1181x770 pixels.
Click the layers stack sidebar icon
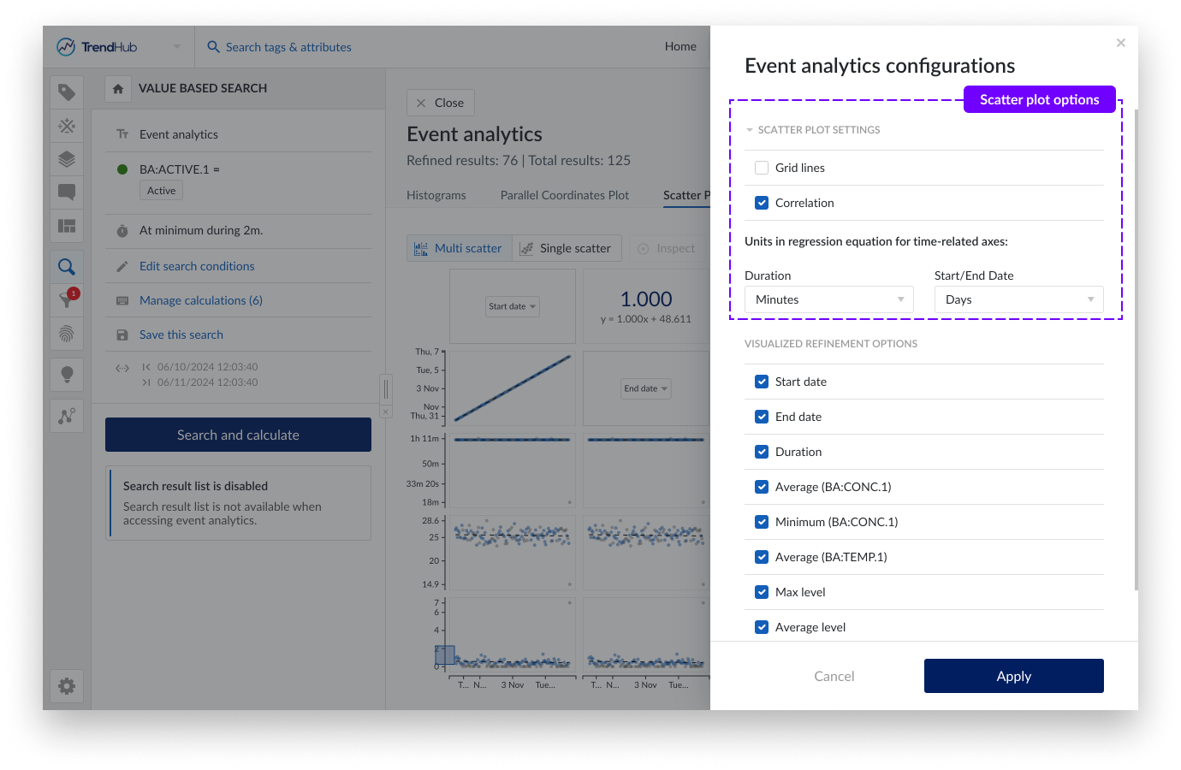[67, 159]
